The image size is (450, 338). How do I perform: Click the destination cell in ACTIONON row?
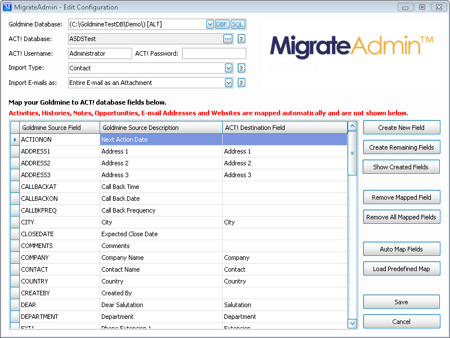point(285,139)
